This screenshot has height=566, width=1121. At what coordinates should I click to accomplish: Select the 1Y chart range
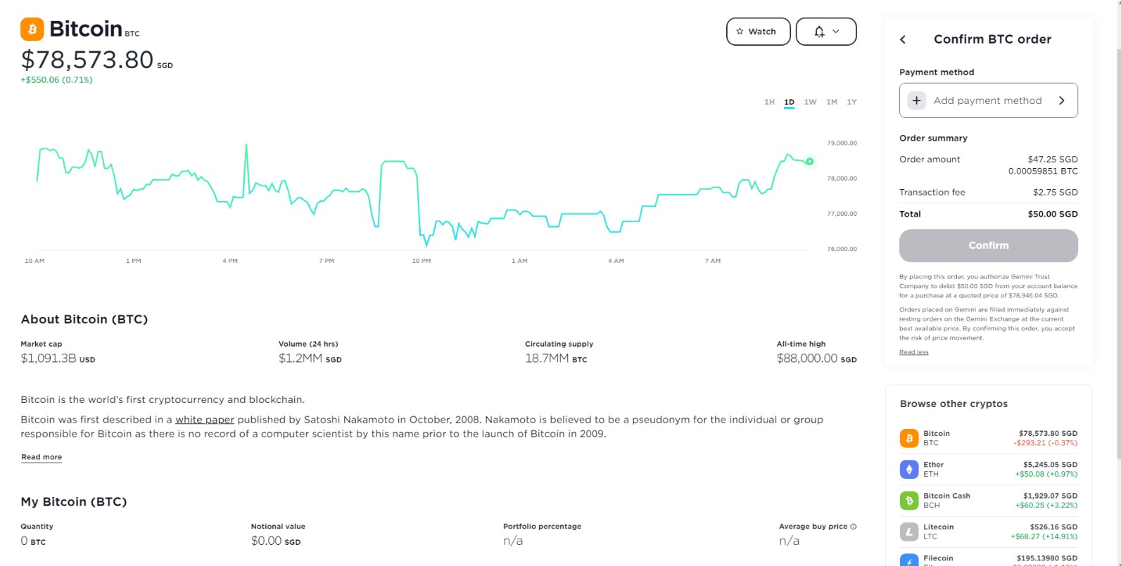point(851,102)
